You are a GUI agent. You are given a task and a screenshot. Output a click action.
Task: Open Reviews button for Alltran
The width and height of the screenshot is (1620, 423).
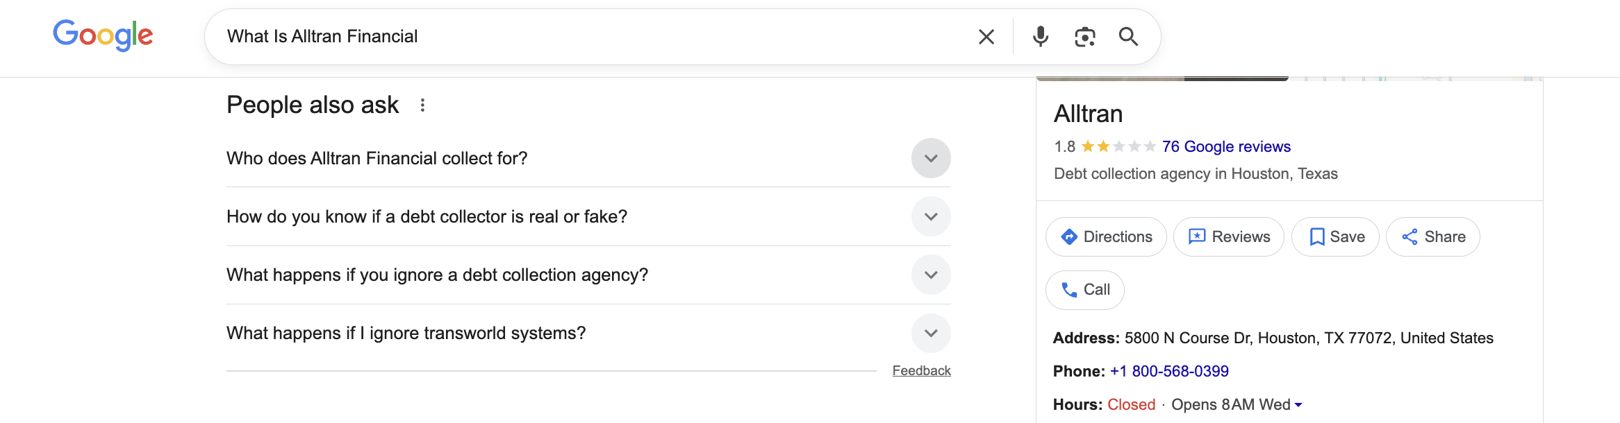point(1229,237)
